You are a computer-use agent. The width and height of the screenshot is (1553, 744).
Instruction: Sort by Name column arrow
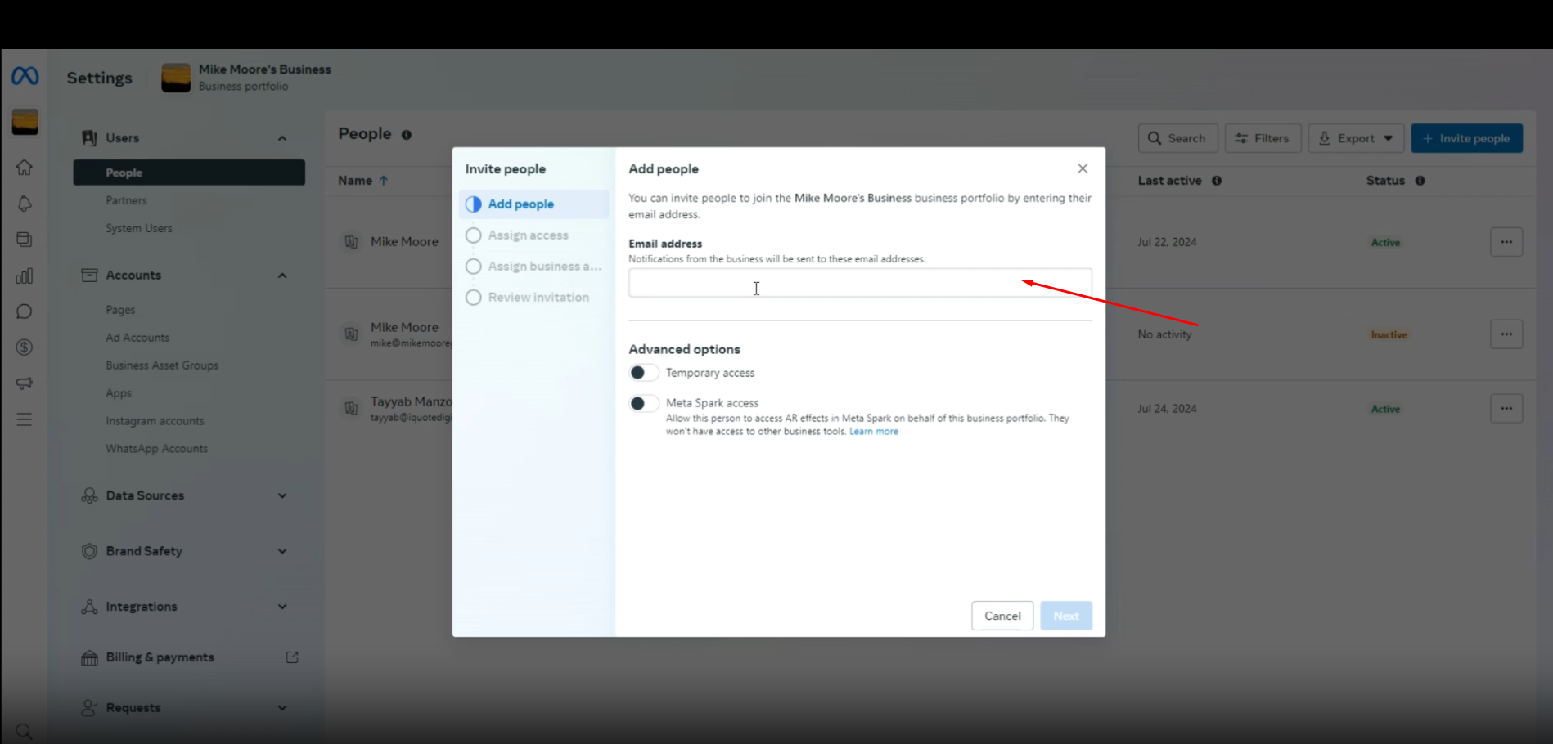point(383,181)
